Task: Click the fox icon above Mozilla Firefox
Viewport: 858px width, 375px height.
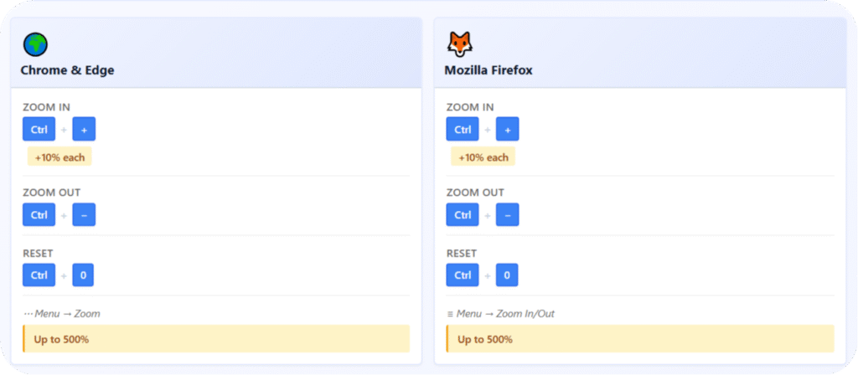Action: pos(459,44)
